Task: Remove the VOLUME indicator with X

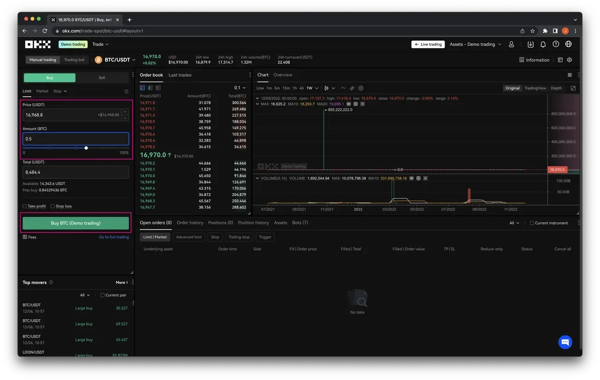Action: point(425,179)
